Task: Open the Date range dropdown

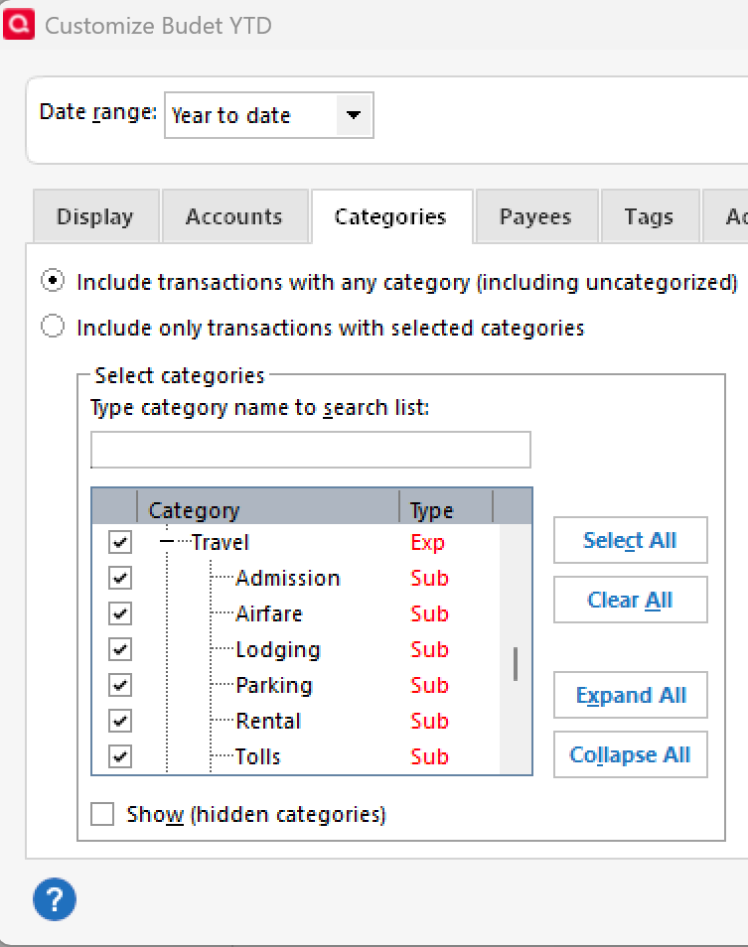Action: [354, 115]
